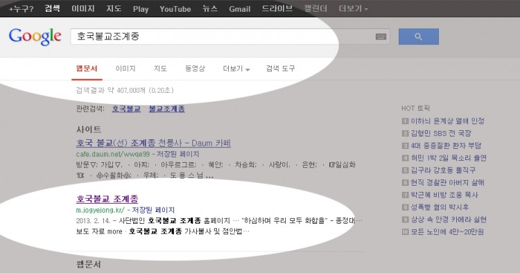This screenshot has height=273, width=520.
Task: Open 저장된 페이지 for cafe.daum.net result
Action: pyautogui.click(x=177, y=154)
